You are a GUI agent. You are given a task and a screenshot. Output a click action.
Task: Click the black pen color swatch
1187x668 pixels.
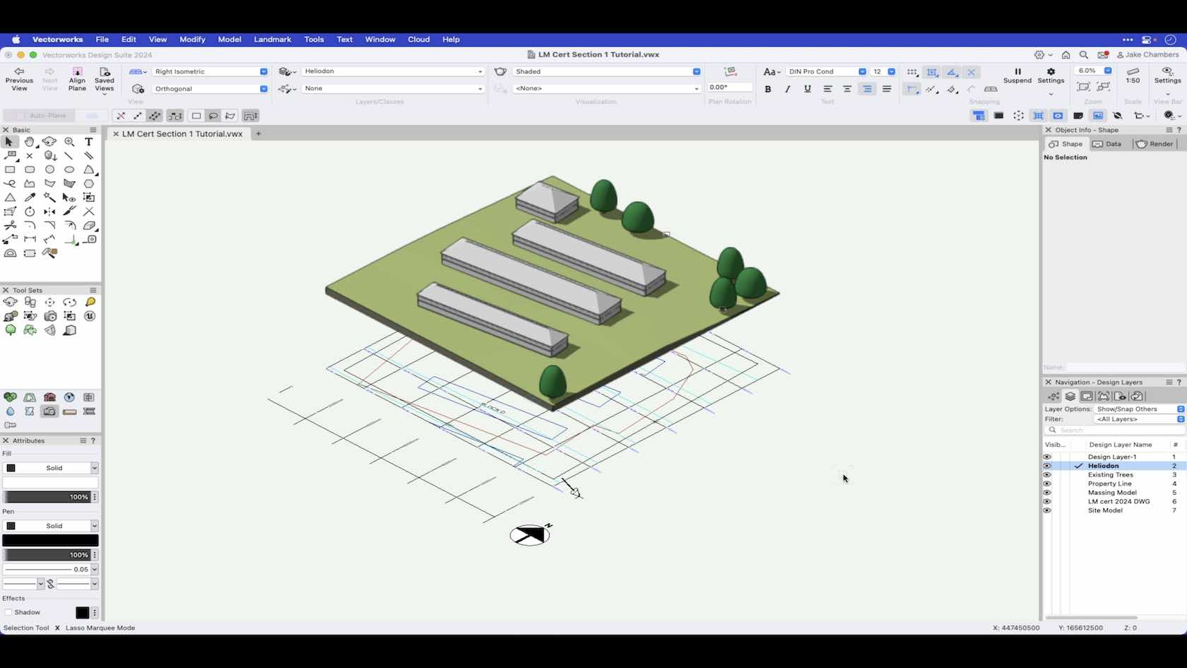click(49, 539)
